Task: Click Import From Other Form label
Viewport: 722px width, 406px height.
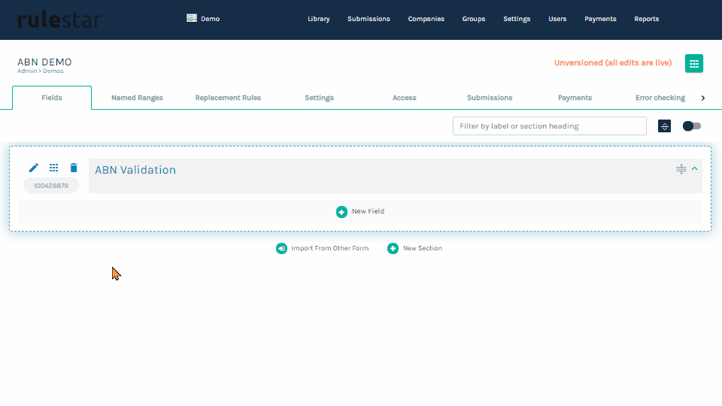Action: [329, 248]
